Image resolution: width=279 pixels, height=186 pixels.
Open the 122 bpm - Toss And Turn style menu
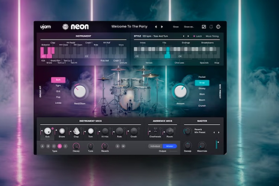(155, 36)
